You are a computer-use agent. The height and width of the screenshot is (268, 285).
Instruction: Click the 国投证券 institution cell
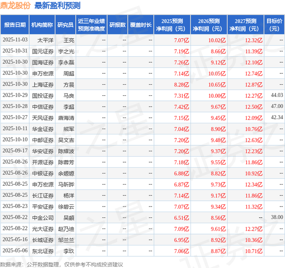pyautogui.click(x=43, y=96)
